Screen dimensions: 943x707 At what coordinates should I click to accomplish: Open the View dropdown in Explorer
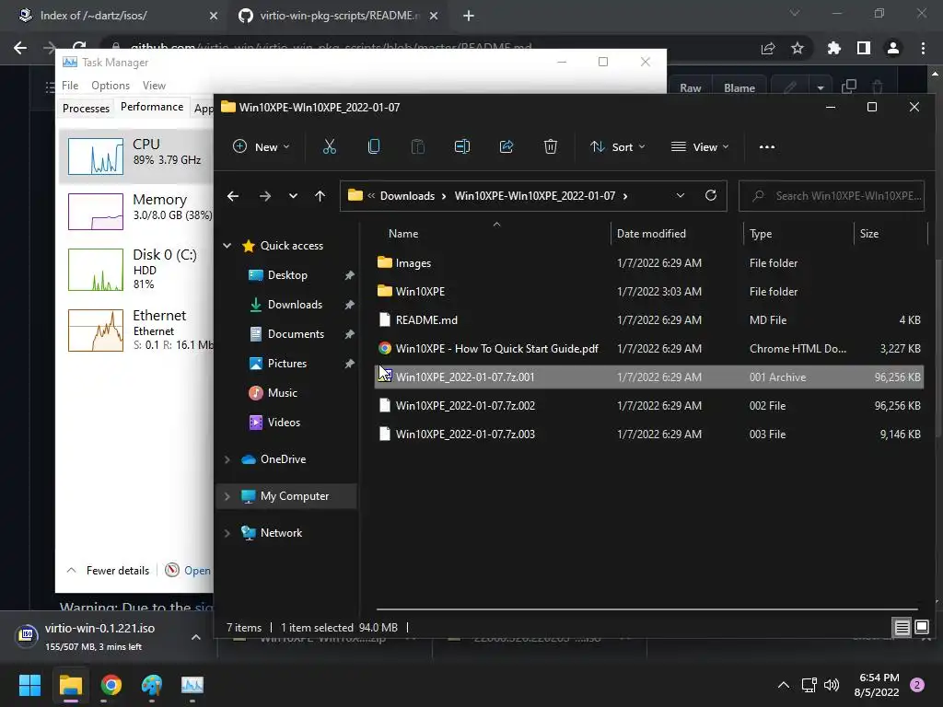click(700, 146)
